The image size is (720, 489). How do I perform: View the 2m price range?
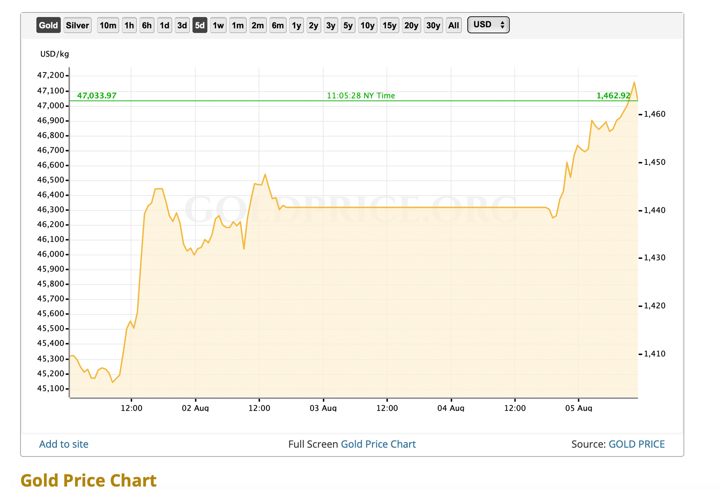[x=258, y=25]
